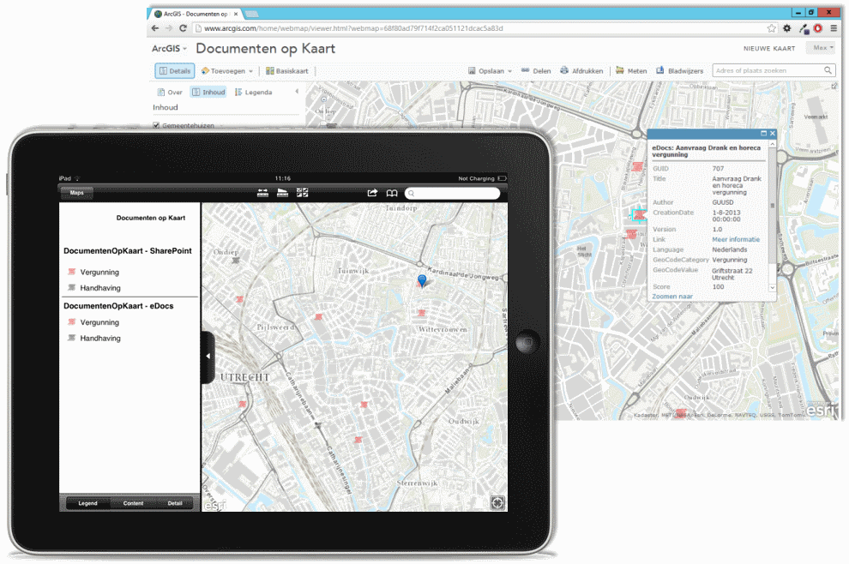Click the red Opera-style extension icon
Screen dimensions: 849x564
coord(818,28)
